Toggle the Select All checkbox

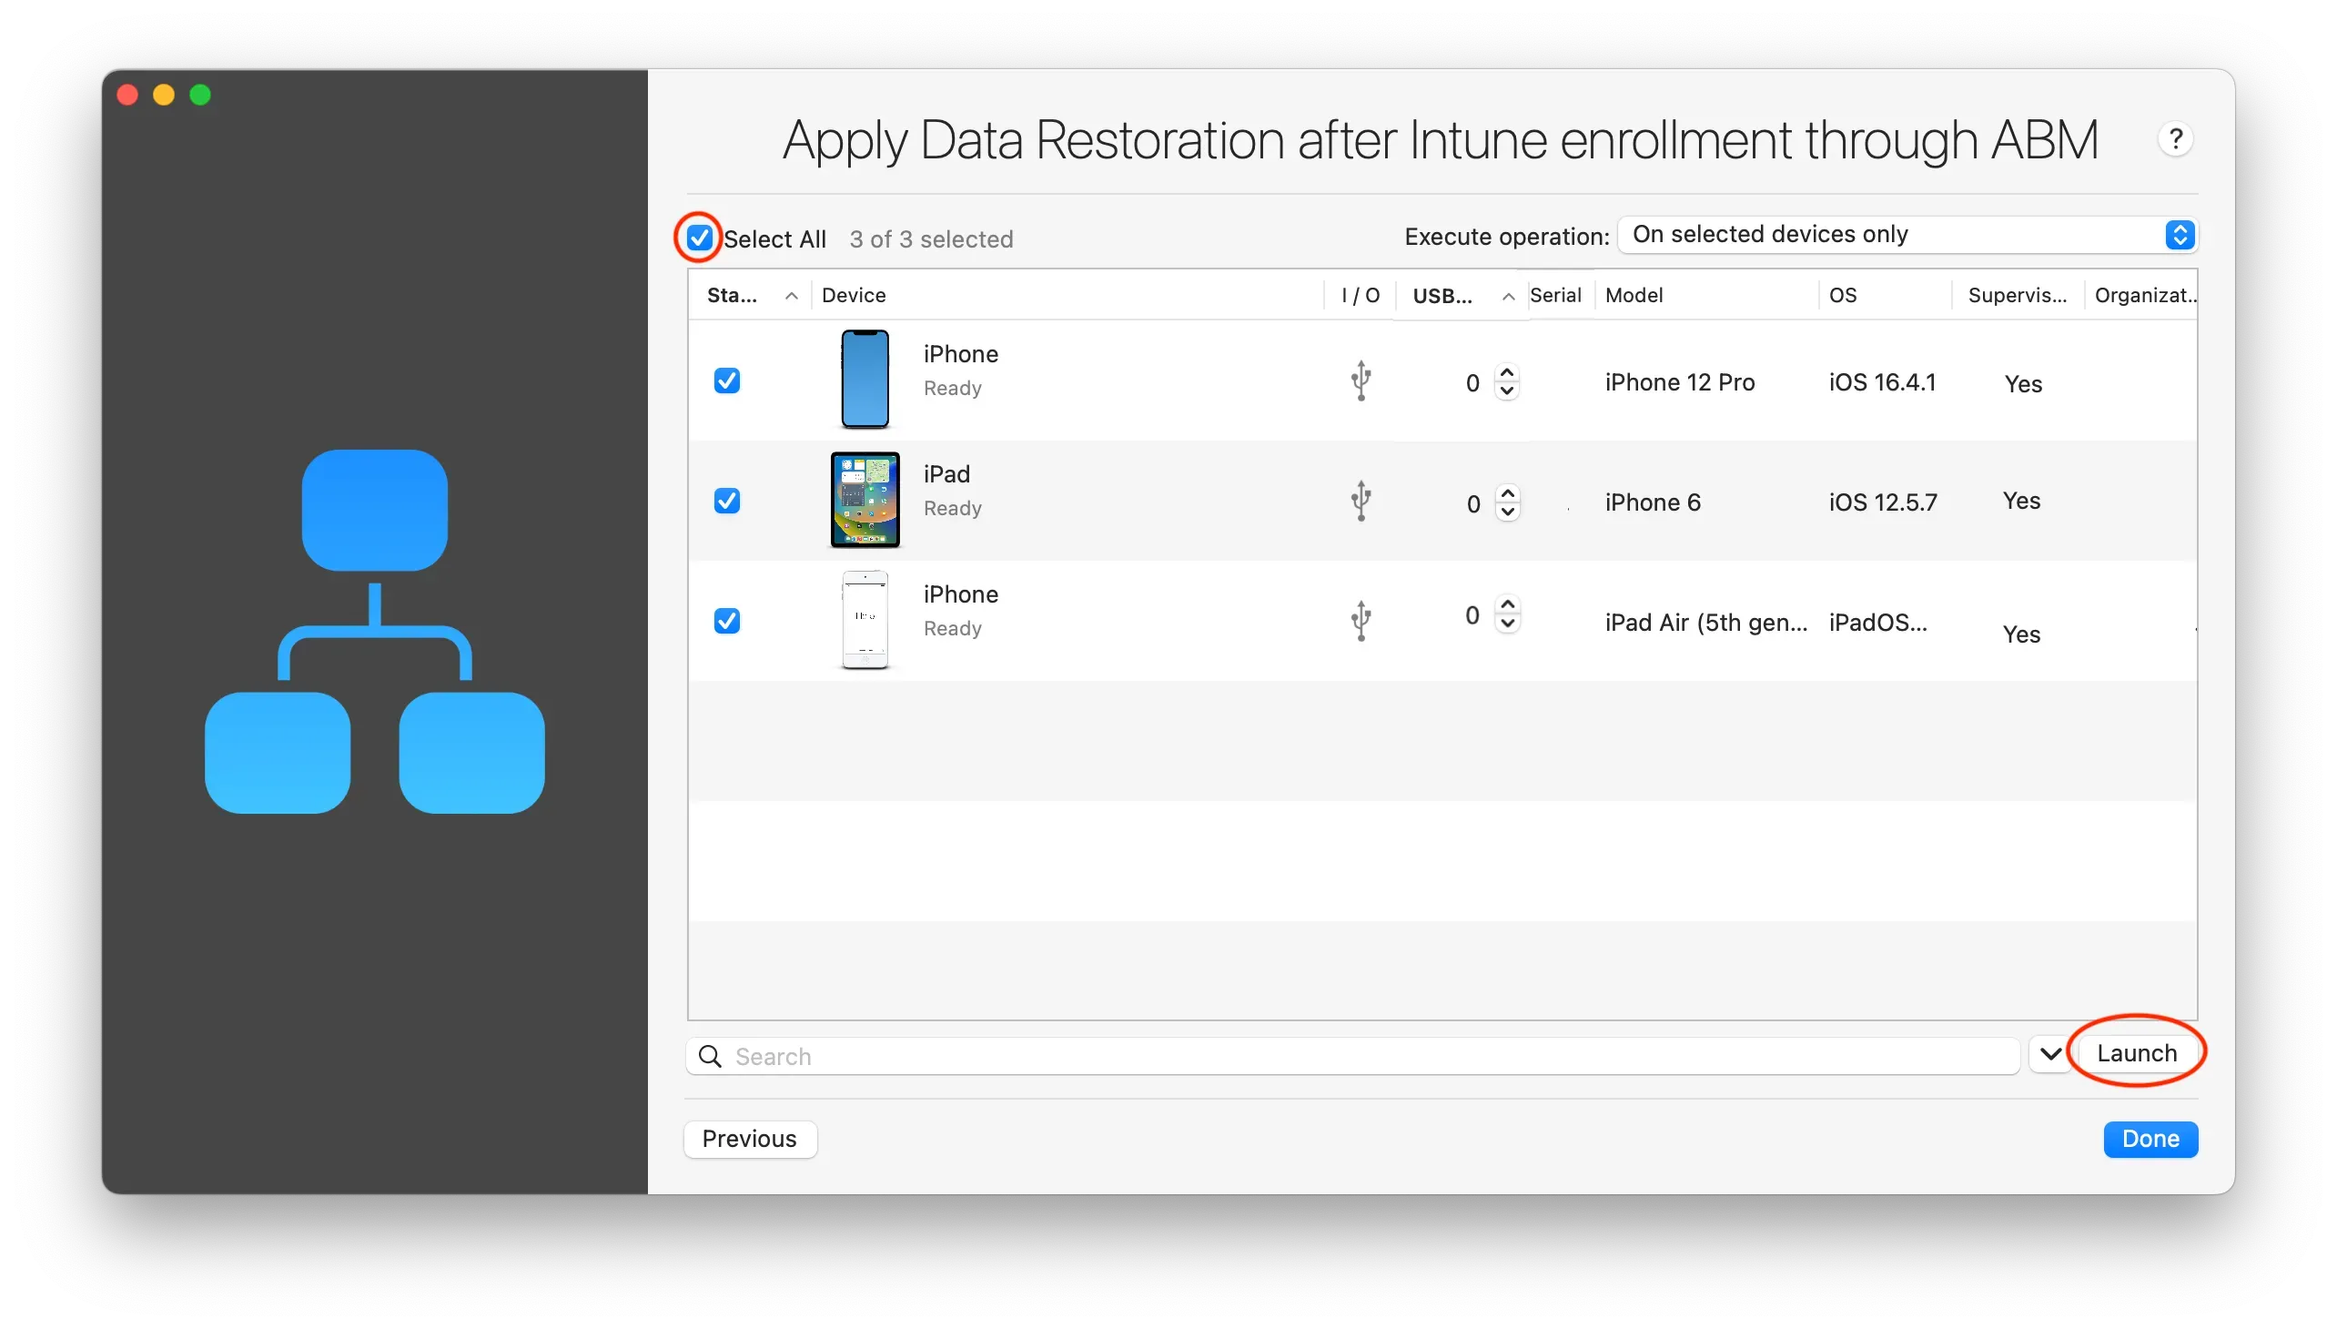point(700,238)
